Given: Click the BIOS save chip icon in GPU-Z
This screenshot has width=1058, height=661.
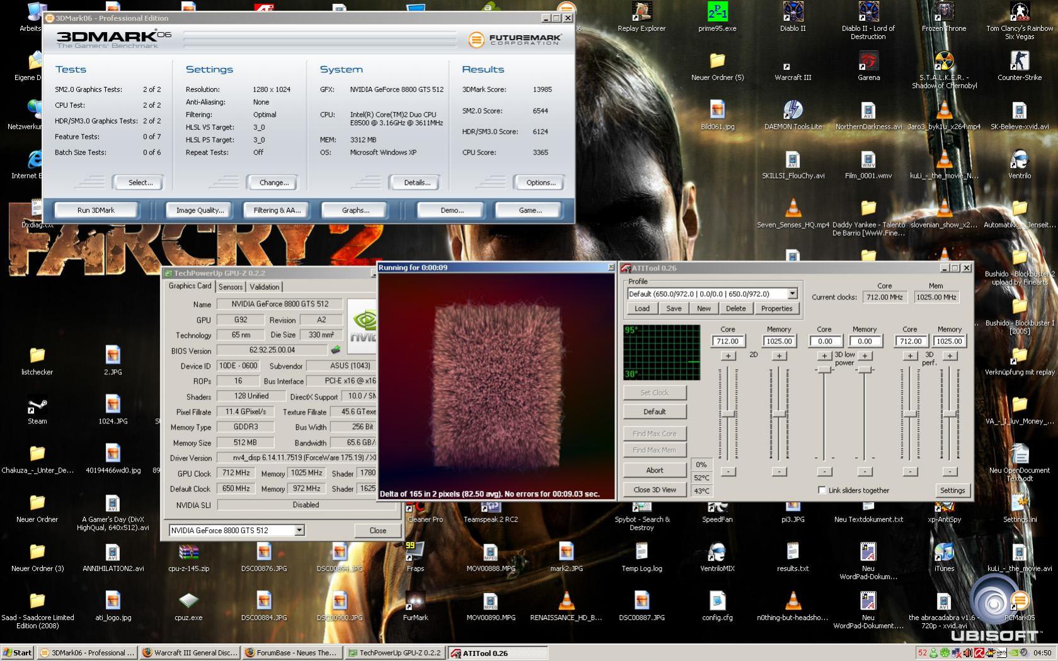Looking at the screenshot, I should pos(336,350).
